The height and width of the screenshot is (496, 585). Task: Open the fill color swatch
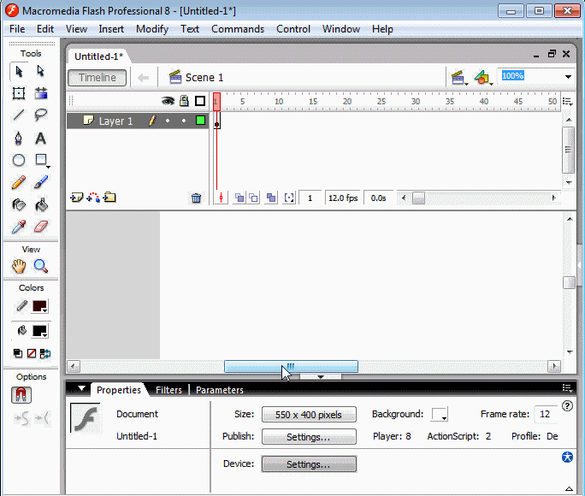click(x=40, y=331)
